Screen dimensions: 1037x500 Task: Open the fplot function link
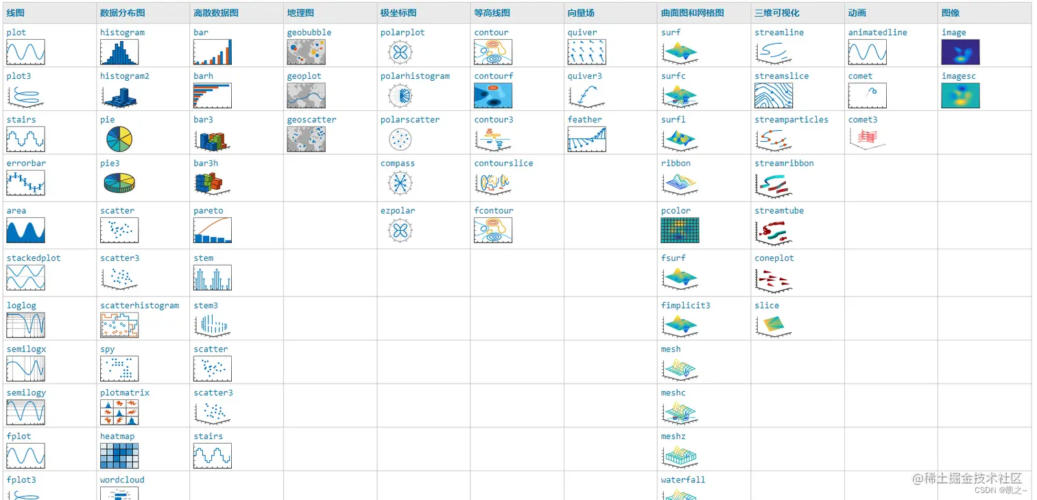point(19,436)
